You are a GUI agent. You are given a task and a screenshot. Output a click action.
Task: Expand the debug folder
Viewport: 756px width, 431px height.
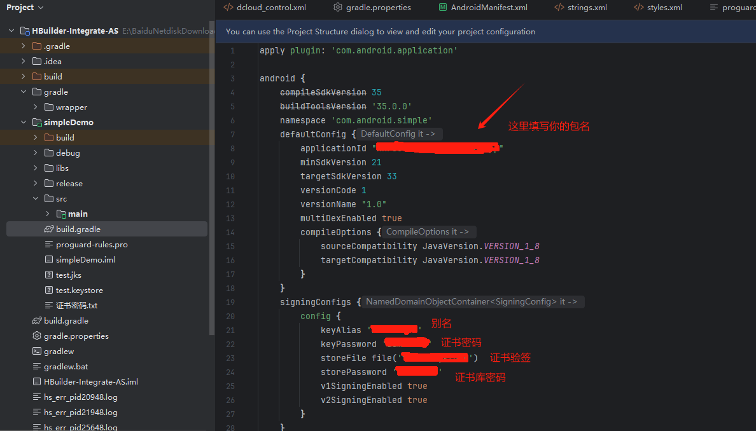36,153
